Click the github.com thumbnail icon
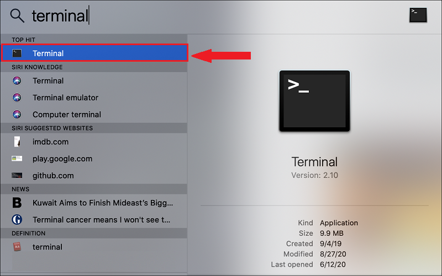This screenshot has height=276, width=442. 17,176
